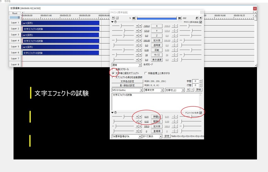
Task: Decrease 拡大率 value in text section
Action: pos(137,41)
